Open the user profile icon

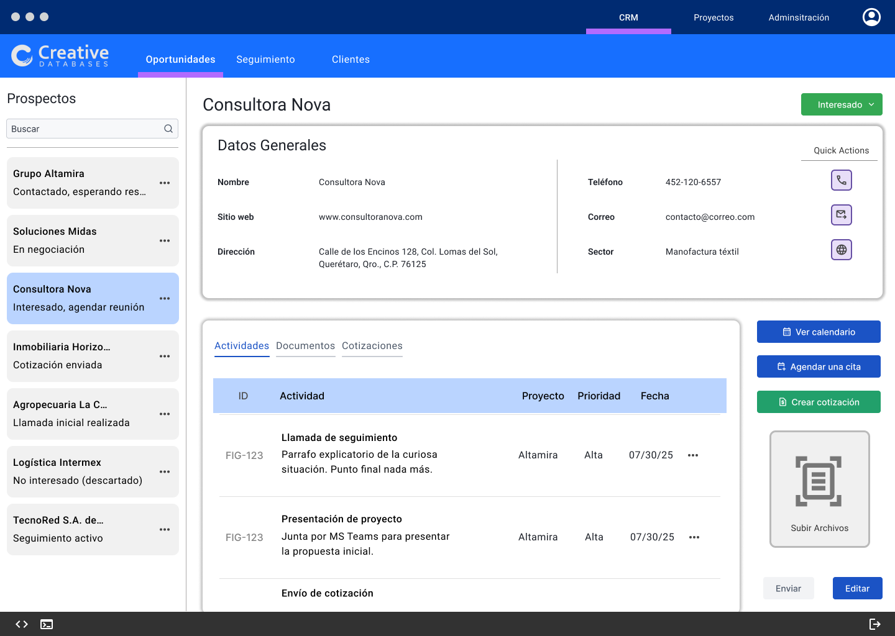coord(871,17)
